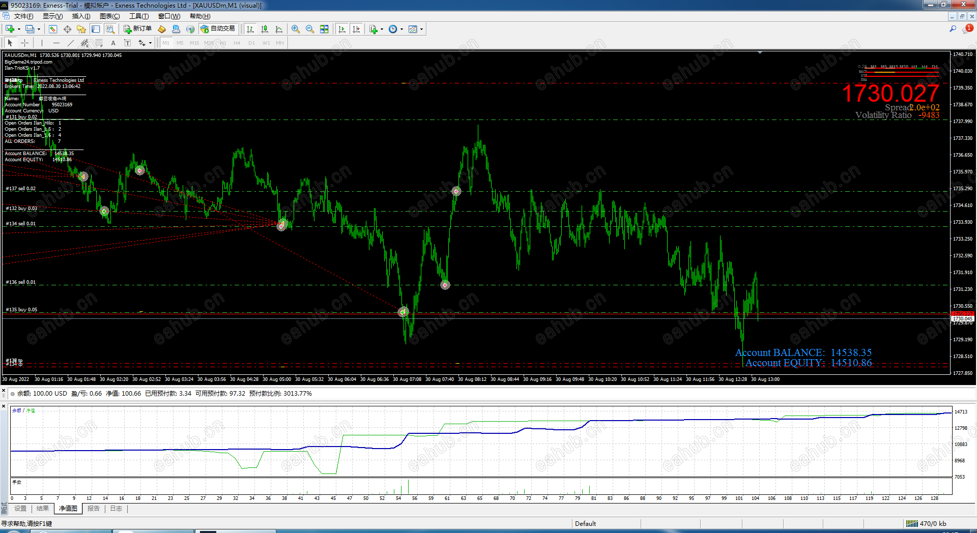Open the 日志 tab in tester
977x533 pixels.
[x=116, y=509]
